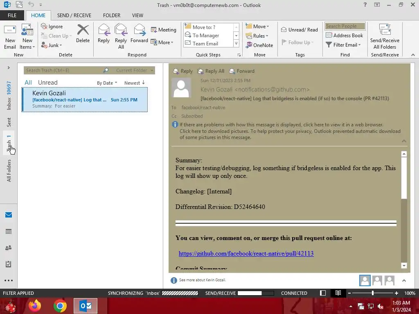The image size is (419, 314).
Task: Open the FILE tab
Action: point(12,16)
